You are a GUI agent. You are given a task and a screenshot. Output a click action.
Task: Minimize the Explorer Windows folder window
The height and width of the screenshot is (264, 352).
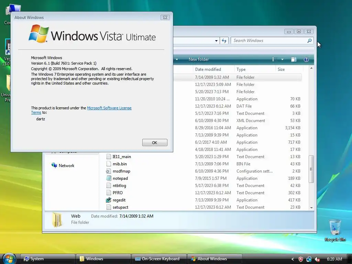(x=289, y=32)
